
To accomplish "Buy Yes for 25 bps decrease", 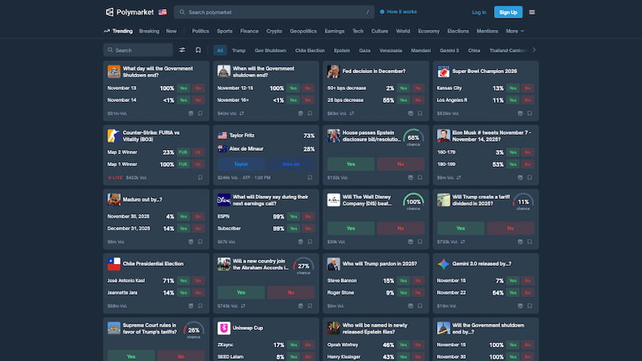I will [x=403, y=101].
